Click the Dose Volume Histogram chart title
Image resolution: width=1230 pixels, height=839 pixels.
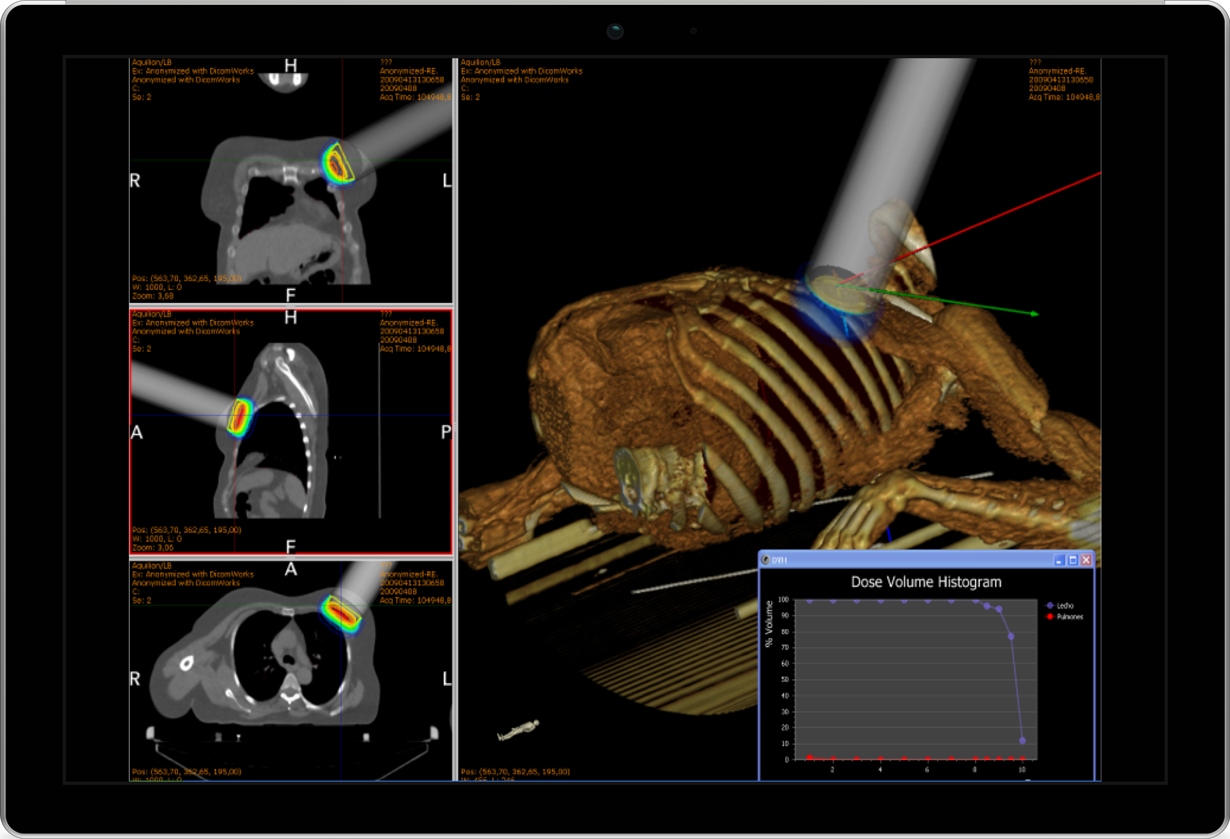point(926,582)
